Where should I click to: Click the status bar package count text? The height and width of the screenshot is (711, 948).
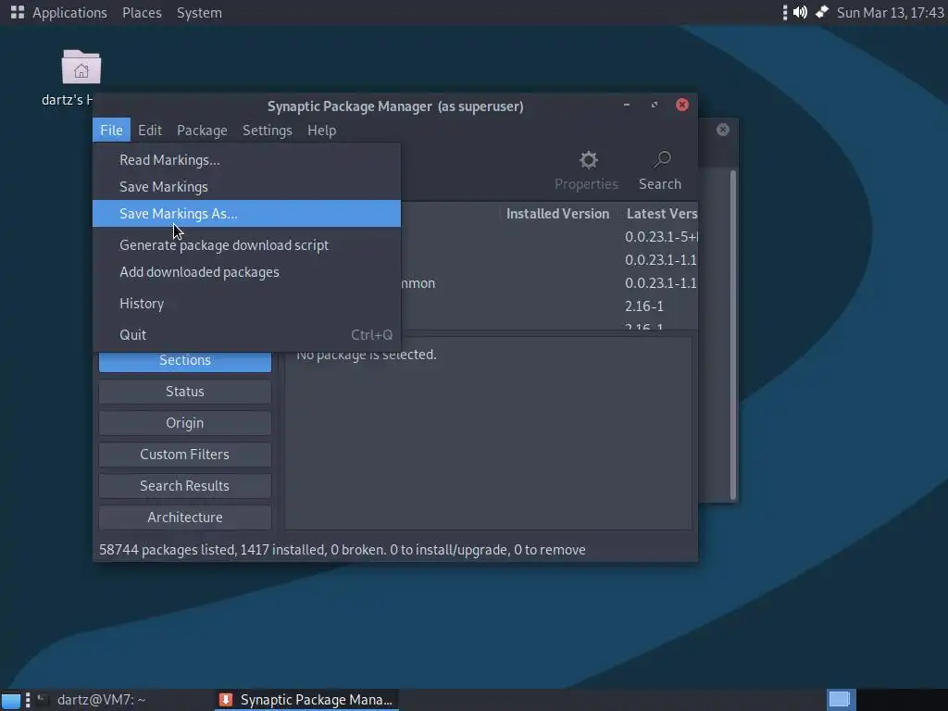[343, 550]
